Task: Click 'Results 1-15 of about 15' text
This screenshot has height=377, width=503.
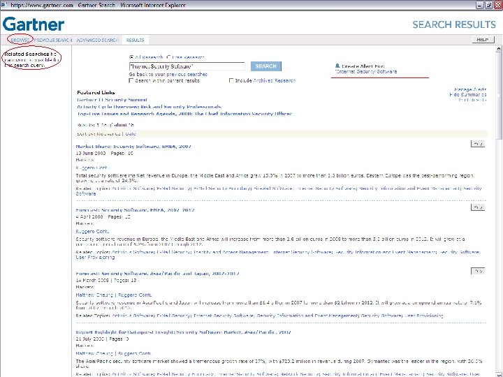Action: point(105,125)
